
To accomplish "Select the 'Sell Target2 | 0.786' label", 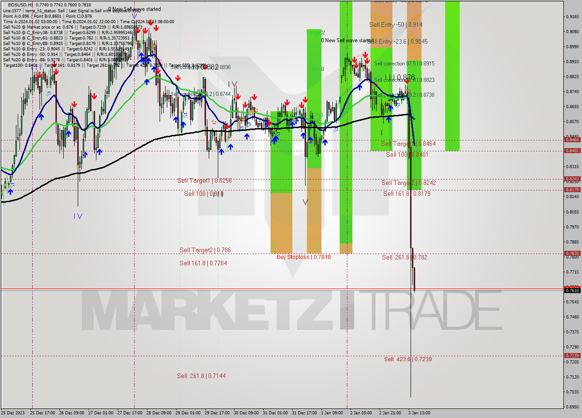I will click(x=205, y=250).
